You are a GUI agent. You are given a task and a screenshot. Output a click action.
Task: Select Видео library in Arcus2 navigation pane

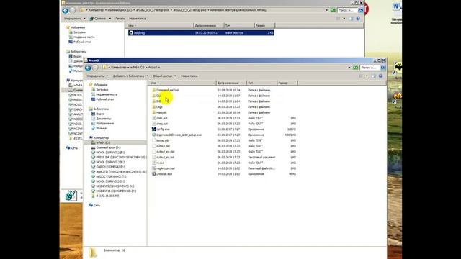click(100, 114)
